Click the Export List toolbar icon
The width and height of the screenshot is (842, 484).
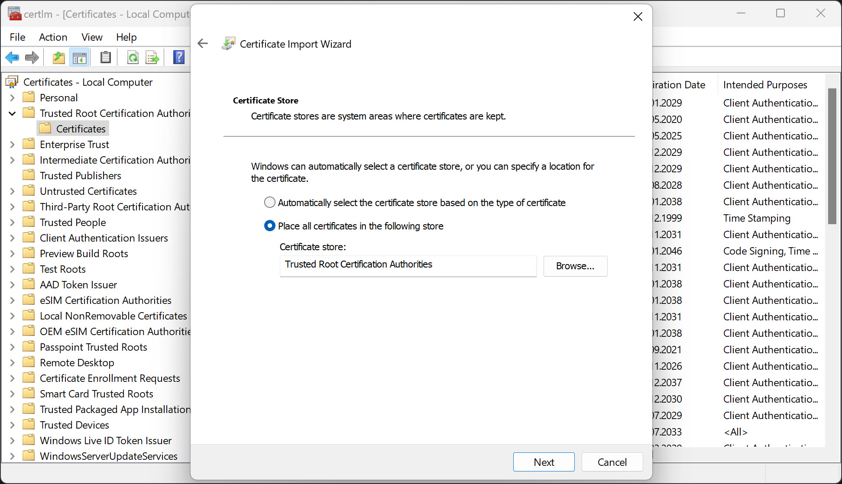pos(152,57)
